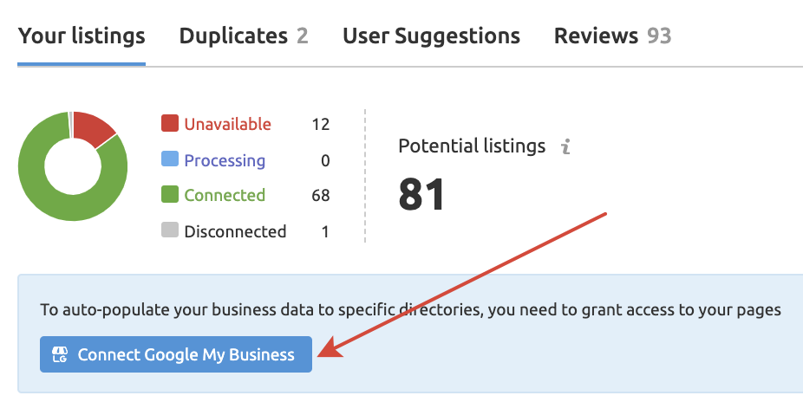Filter by Processing listings link
803x402 pixels.
[225, 160]
